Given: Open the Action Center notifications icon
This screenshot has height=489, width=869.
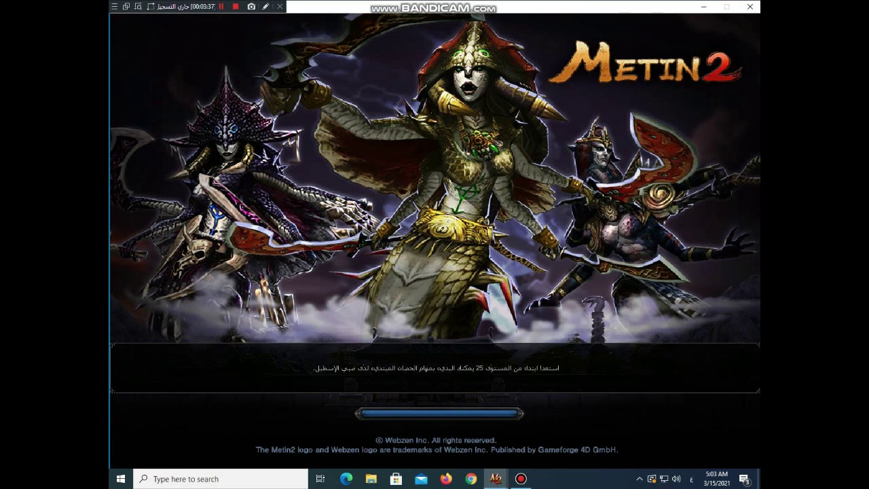Looking at the screenshot, I should [744, 479].
